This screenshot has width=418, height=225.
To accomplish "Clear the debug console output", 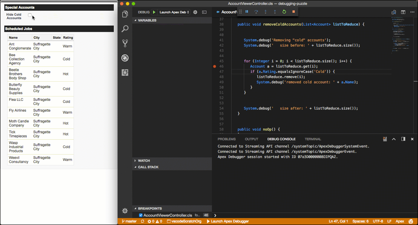I will [x=385, y=139].
